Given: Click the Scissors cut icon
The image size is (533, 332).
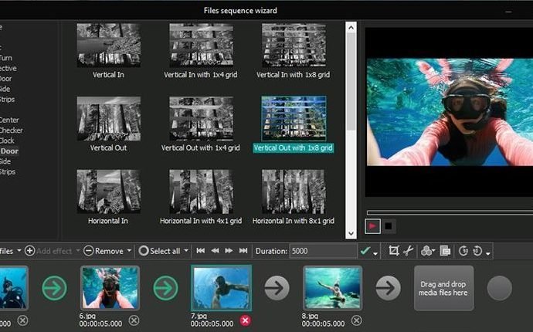Looking at the screenshot, I should (409, 251).
